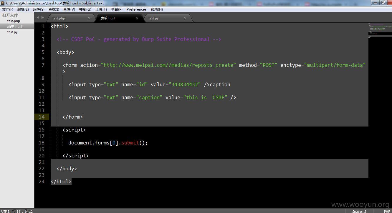The height and width of the screenshot is (213, 392).
Task: Click the closing </form> tag
Action: click(73, 117)
